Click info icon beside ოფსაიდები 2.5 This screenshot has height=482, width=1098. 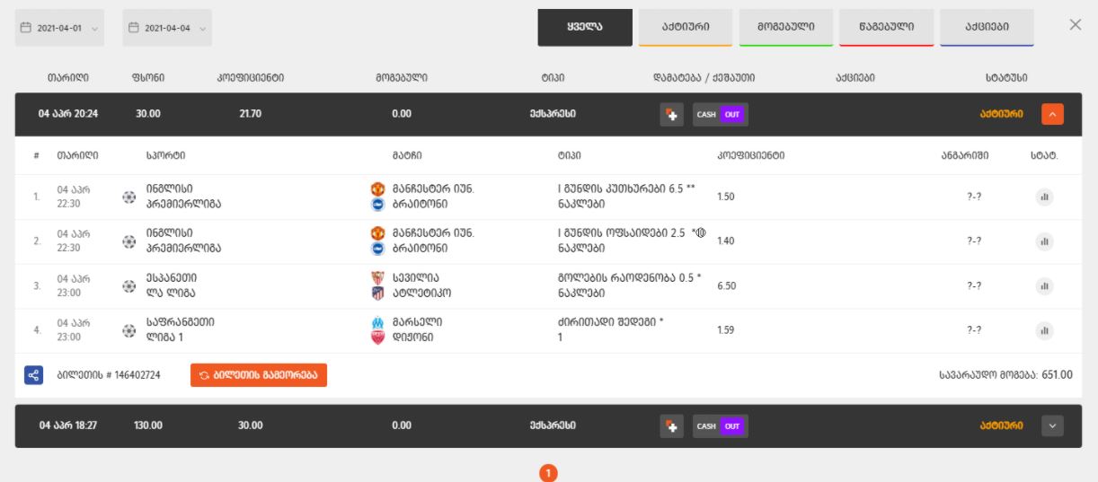pos(701,232)
